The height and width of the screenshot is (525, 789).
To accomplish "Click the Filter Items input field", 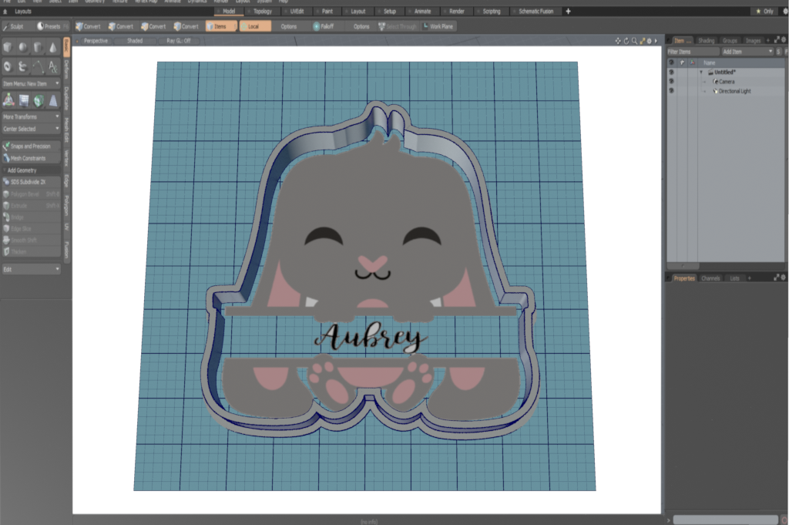I will click(693, 52).
